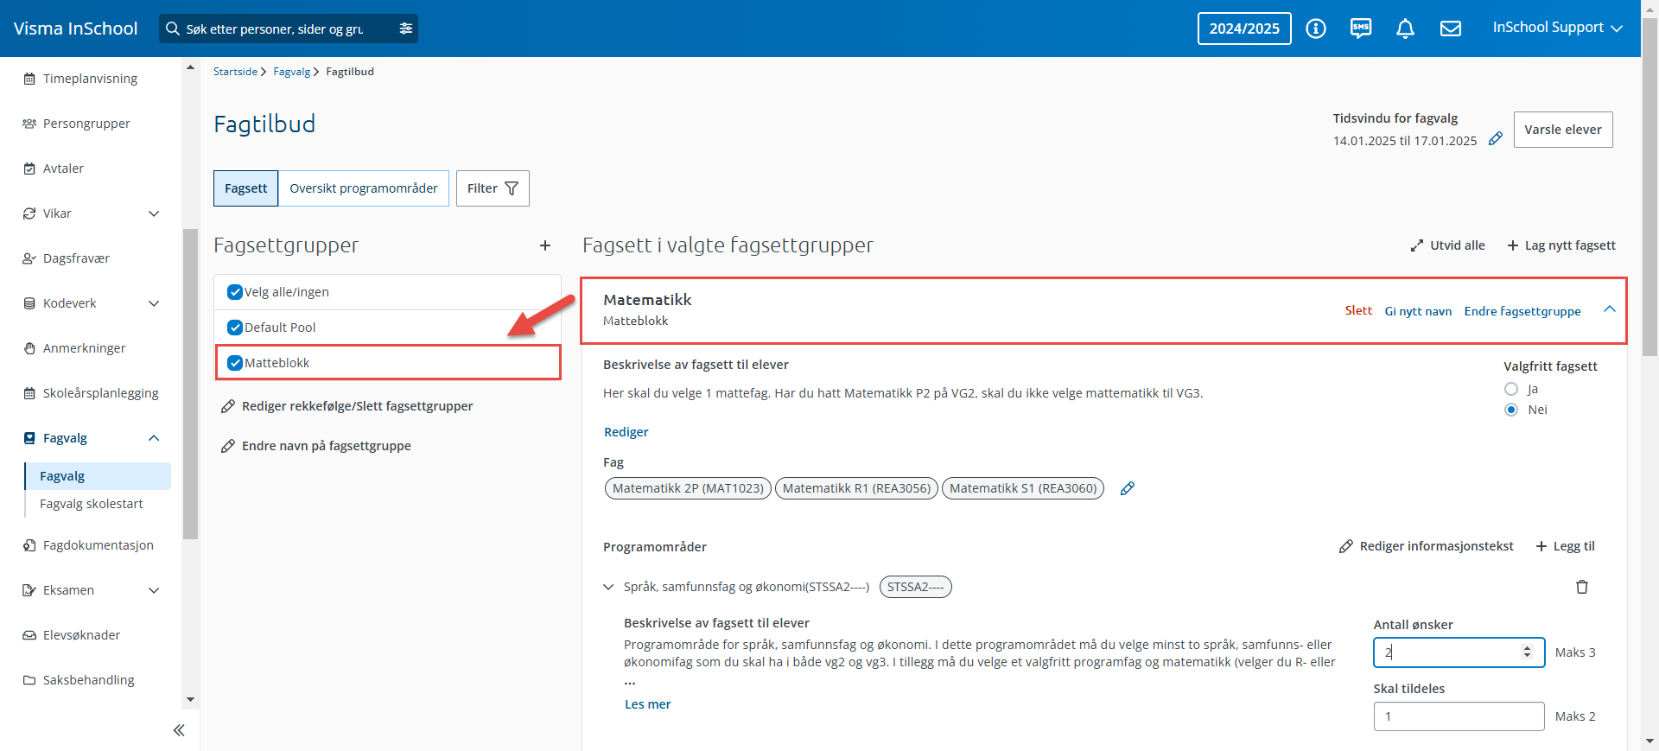Viewport: 1659px width, 751px height.
Task: Open Saksbehandling in sidebar
Action: tap(88, 680)
